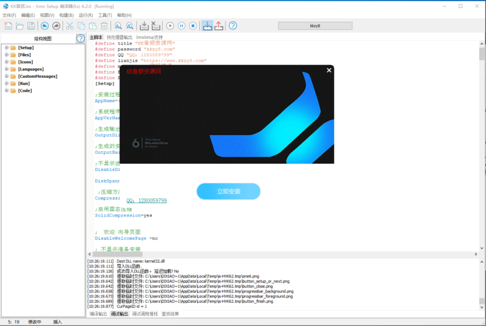Click the help question mark toolbar icon
This screenshot has width=486, height=326.
pos(233,26)
